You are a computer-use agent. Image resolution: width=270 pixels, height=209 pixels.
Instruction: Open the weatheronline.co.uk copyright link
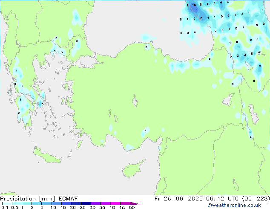(x=234, y=205)
